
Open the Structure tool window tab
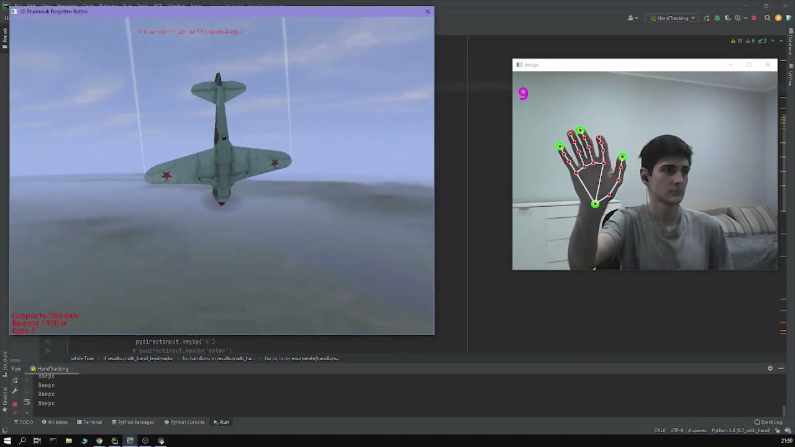[x=4, y=363]
